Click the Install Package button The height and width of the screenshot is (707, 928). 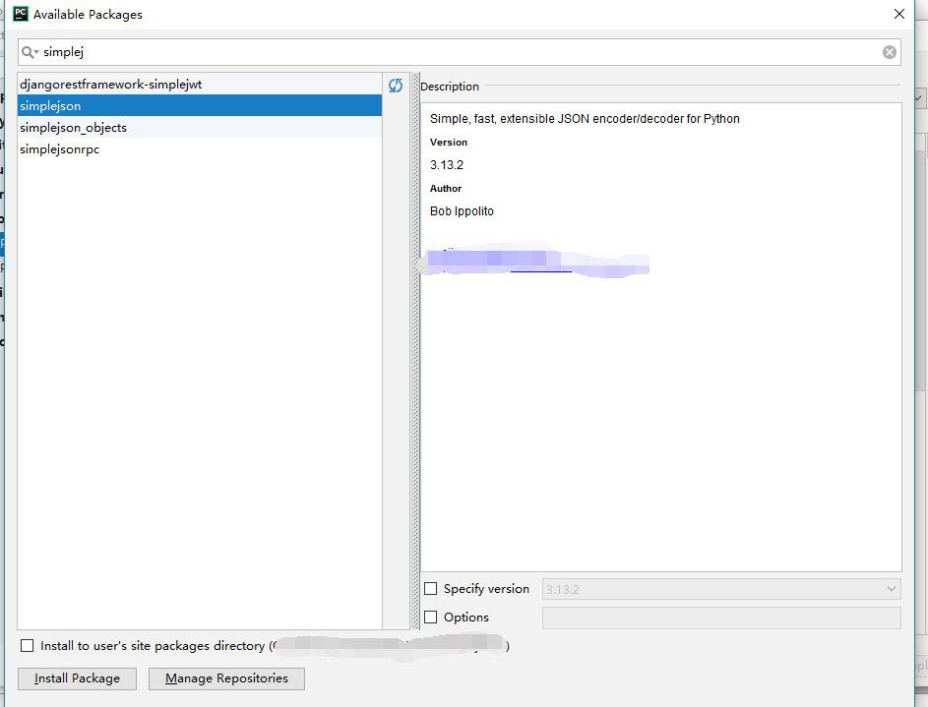(x=77, y=678)
